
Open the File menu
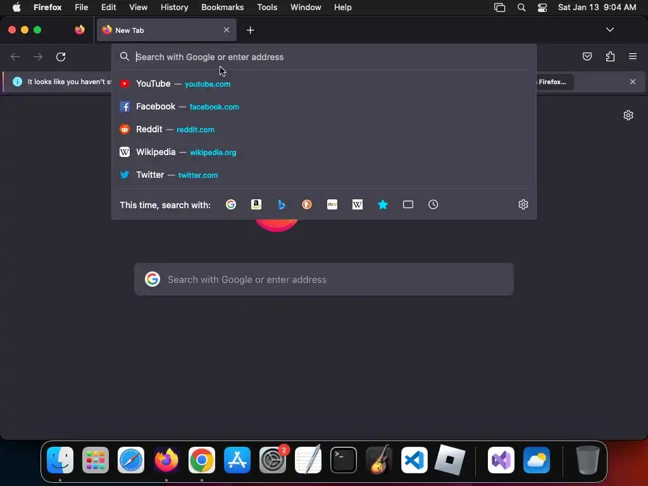coord(82,8)
